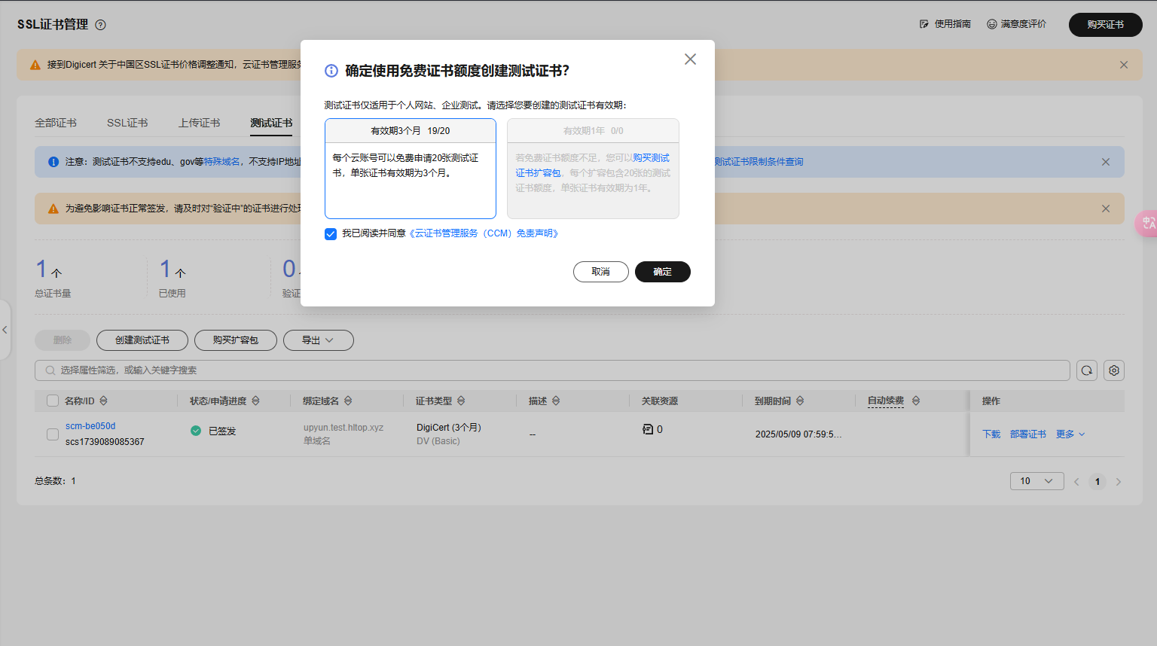Click 创建测试证书 button
The width and height of the screenshot is (1157, 646).
pos(142,340)
